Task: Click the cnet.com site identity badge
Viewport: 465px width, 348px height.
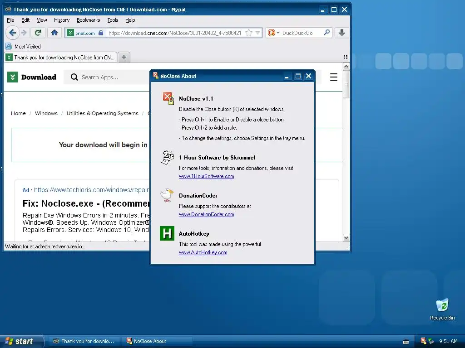Action: coord(85,33)
